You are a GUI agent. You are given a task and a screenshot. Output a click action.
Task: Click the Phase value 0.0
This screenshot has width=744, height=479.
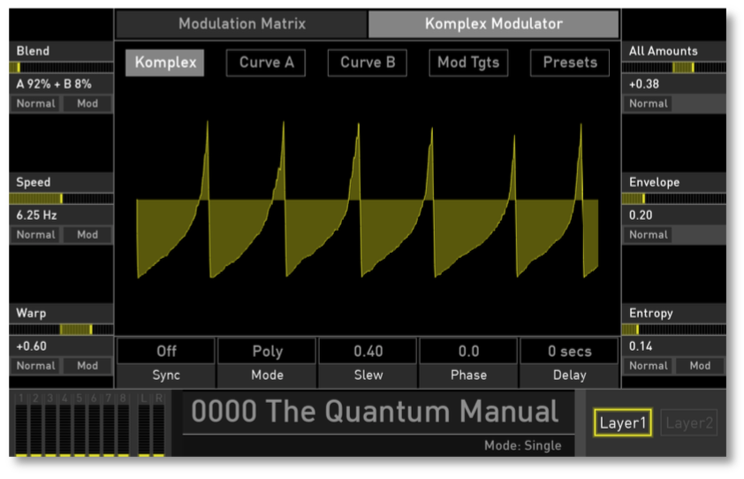click(468, 351)
